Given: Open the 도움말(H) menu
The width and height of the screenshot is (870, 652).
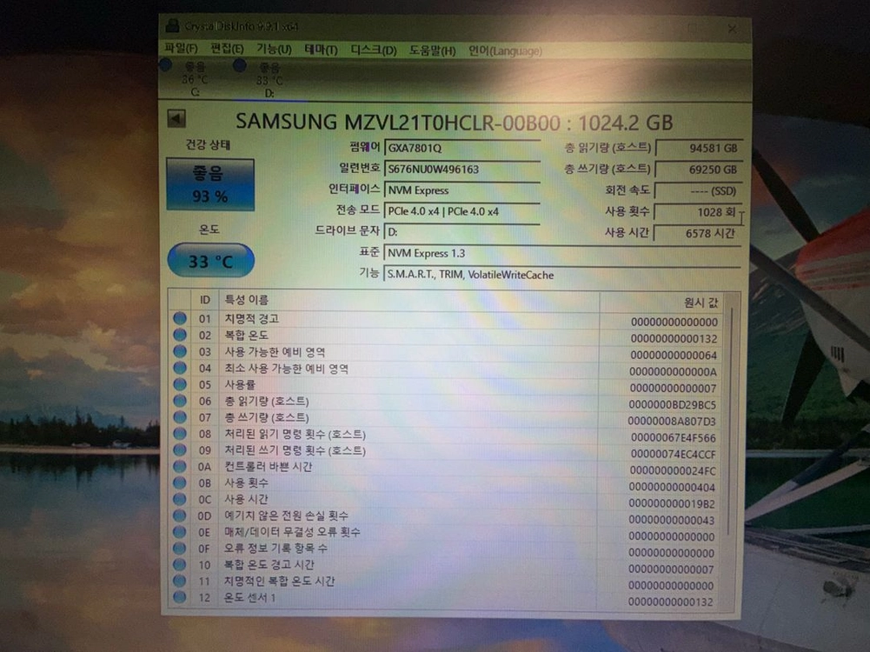Looking at the screenshot, I should click(432, 51).
